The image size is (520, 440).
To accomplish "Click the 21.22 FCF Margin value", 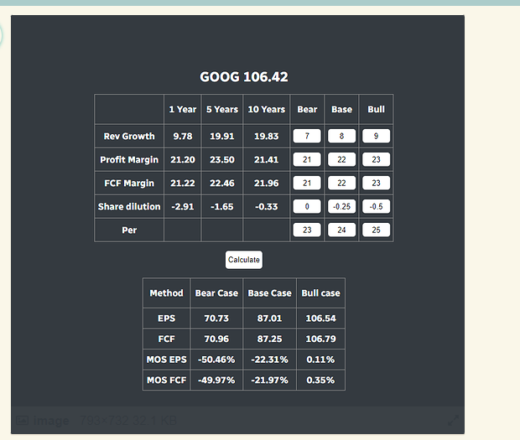I will [182, 184].
